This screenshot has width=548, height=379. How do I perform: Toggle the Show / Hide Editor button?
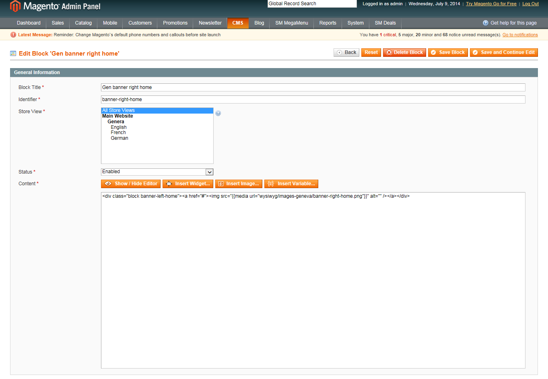coord(131,184)
